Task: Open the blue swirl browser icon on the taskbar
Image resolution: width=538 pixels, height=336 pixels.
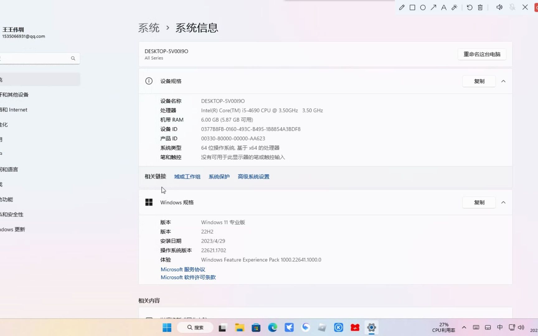Action: (x=306, y=327)
